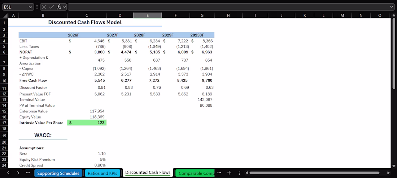Click the horizontal scrollbar thumb
This screenshot has width=397, height=178.
point(314,173)
